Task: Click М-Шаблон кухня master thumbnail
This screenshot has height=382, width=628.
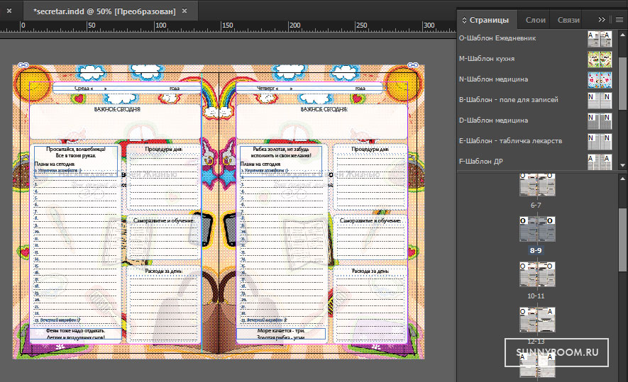Action: click(x=600, y=60)
